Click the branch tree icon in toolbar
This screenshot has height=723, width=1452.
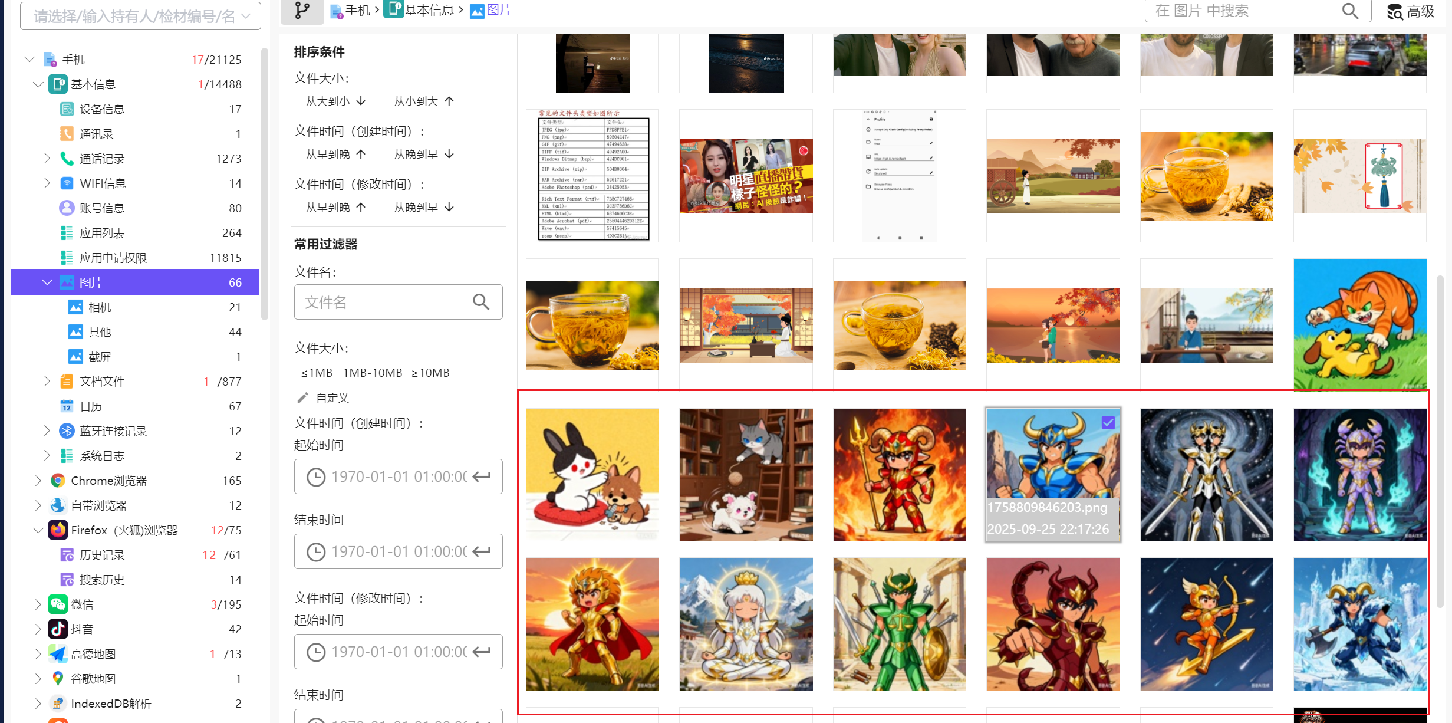pyautogui.click(x=302, y=10)
